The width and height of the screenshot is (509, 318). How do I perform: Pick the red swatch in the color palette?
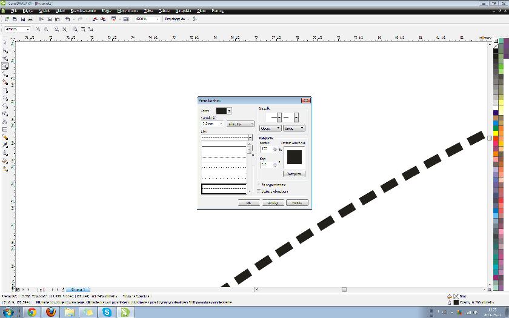pyautogui.click(x=496, y=138)
